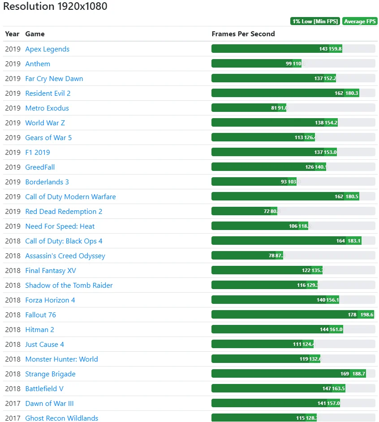The height and width of the screenshot is (422, 379).
Task: Click the Anthem game link
Action: point(38,64)
